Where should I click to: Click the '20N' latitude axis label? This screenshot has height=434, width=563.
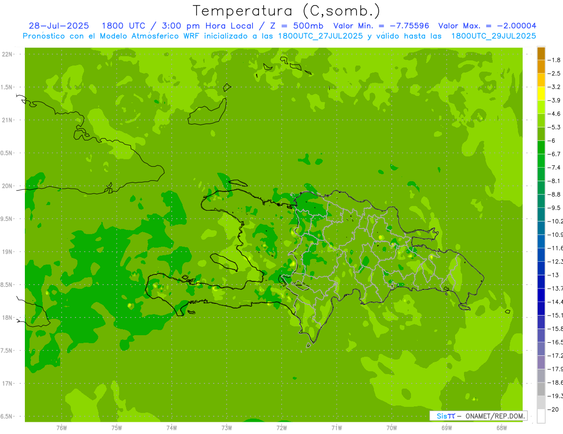click(x=8, y=186)
